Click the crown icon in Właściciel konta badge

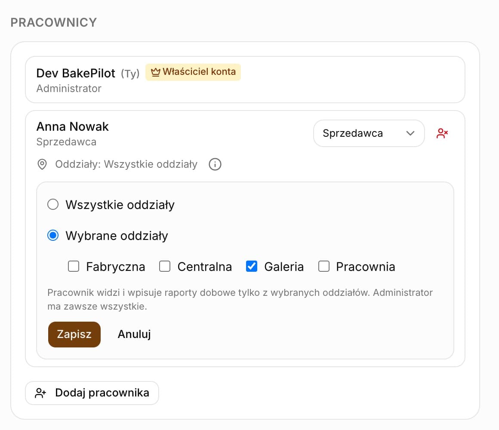pos(155,72)
